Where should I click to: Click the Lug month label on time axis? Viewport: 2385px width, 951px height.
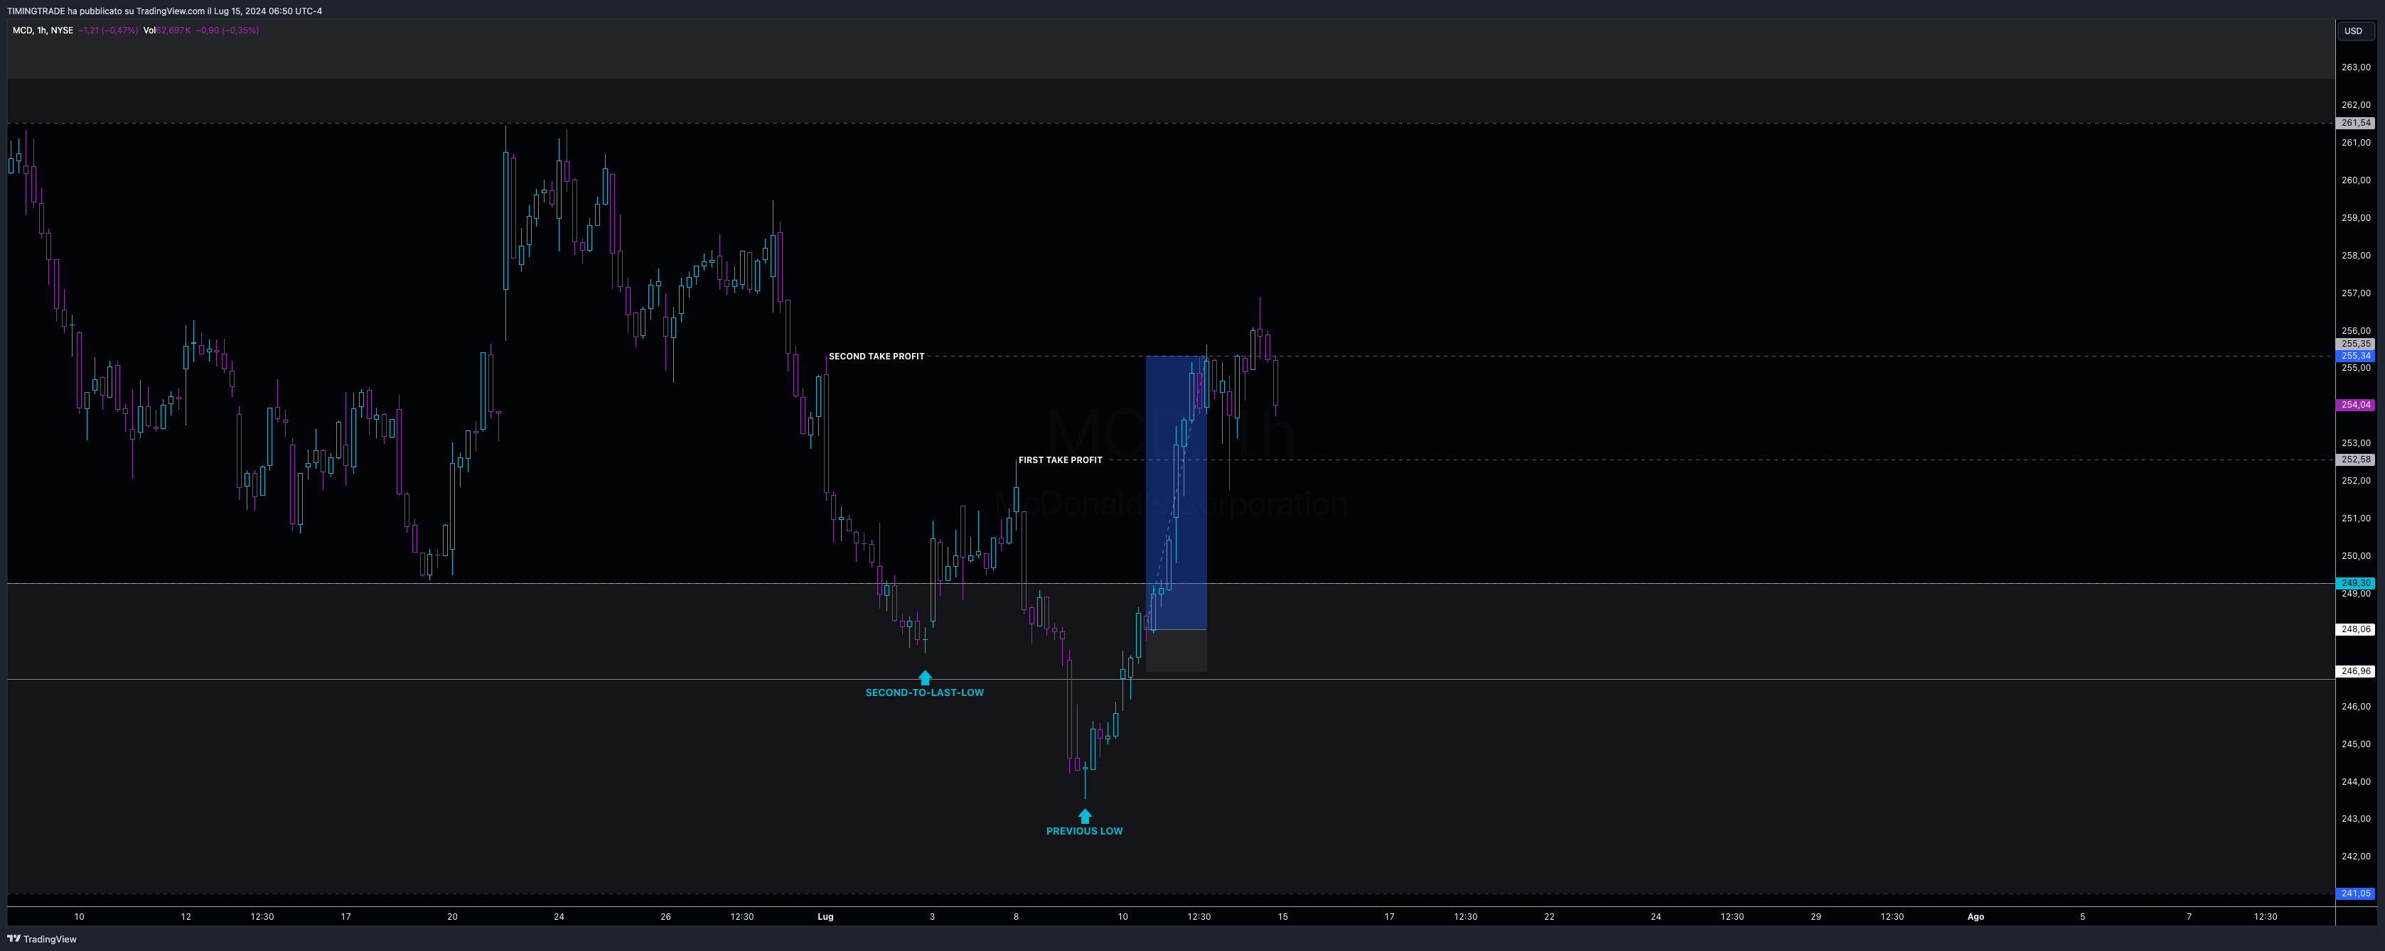click(x=825, y=917)
